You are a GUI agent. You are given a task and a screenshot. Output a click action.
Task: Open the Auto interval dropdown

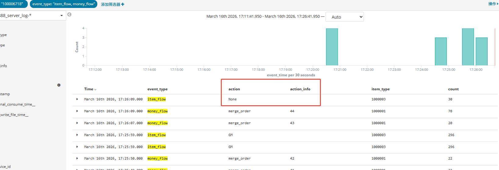[344, 17]
